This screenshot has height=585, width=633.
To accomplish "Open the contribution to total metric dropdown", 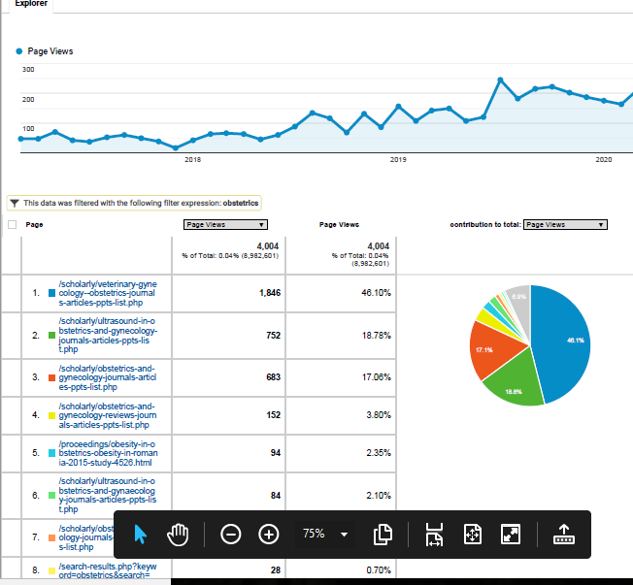I will tap(564, 224).
